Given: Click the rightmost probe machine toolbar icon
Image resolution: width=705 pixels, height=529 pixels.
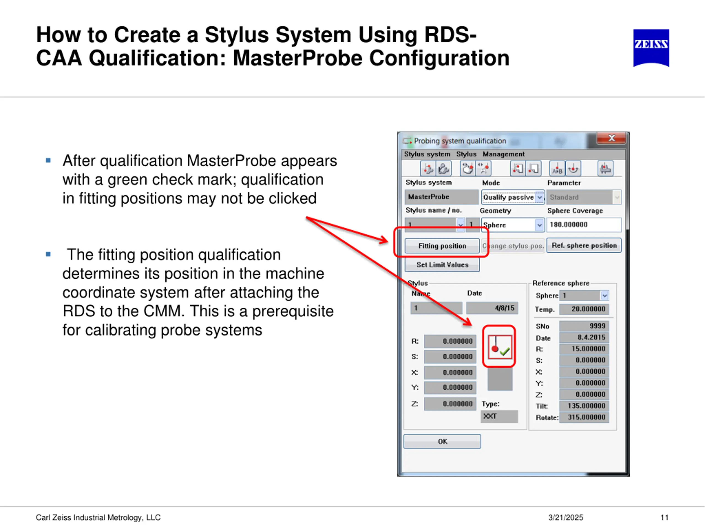Looking at the screenshot, I should click(605, 168).
